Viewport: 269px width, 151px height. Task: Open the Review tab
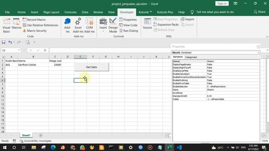click(x=98, y=12)
